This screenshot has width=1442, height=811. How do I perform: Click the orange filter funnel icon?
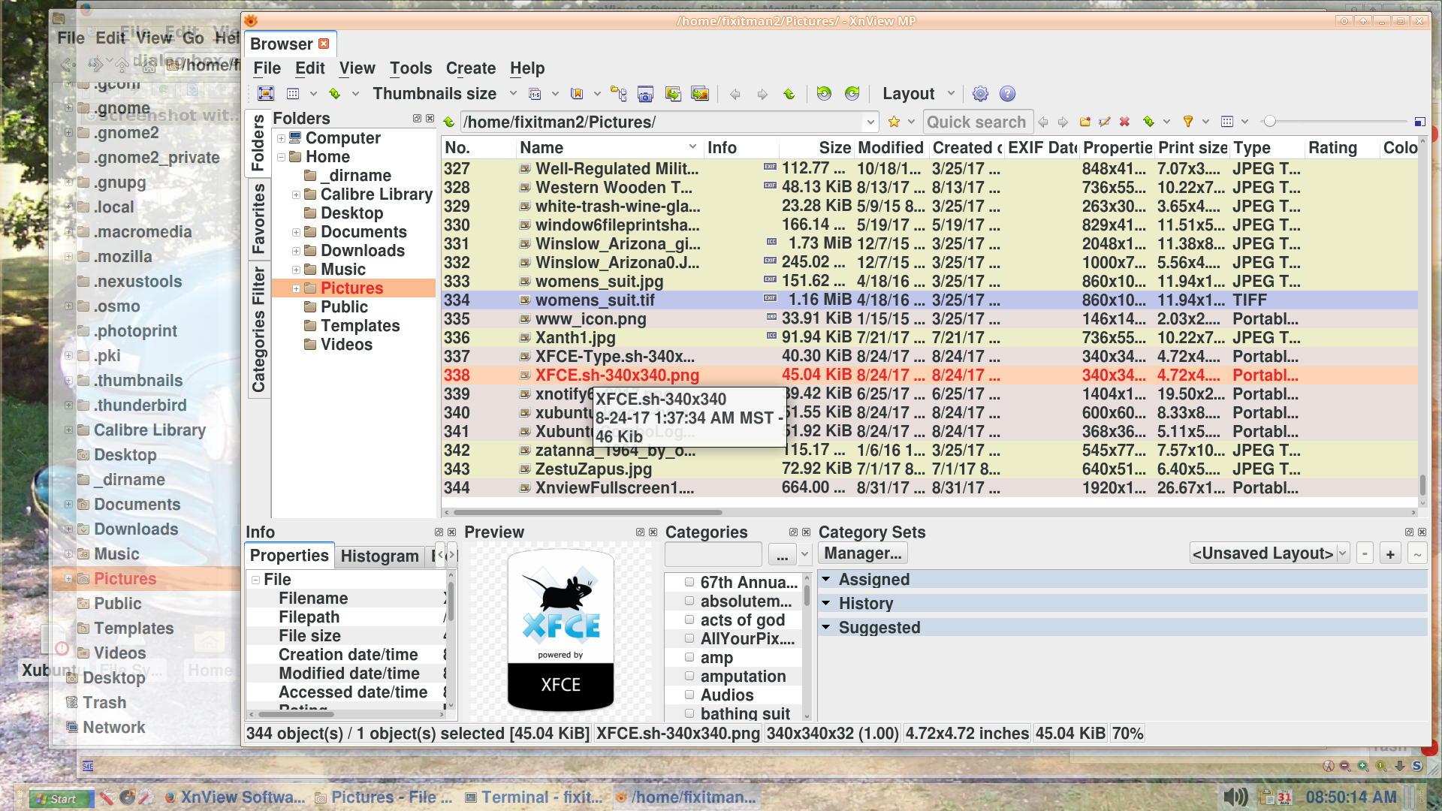point(1188,122)
